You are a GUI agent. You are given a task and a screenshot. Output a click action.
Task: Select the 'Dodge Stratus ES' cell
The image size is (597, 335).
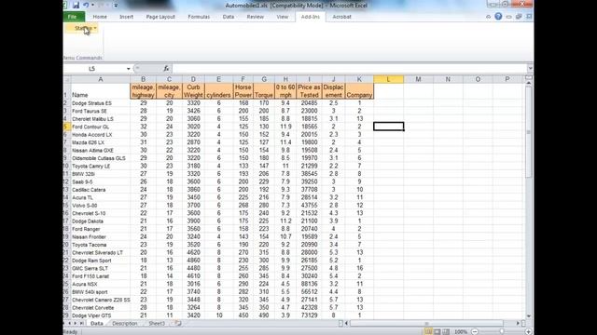coord(101,103)
